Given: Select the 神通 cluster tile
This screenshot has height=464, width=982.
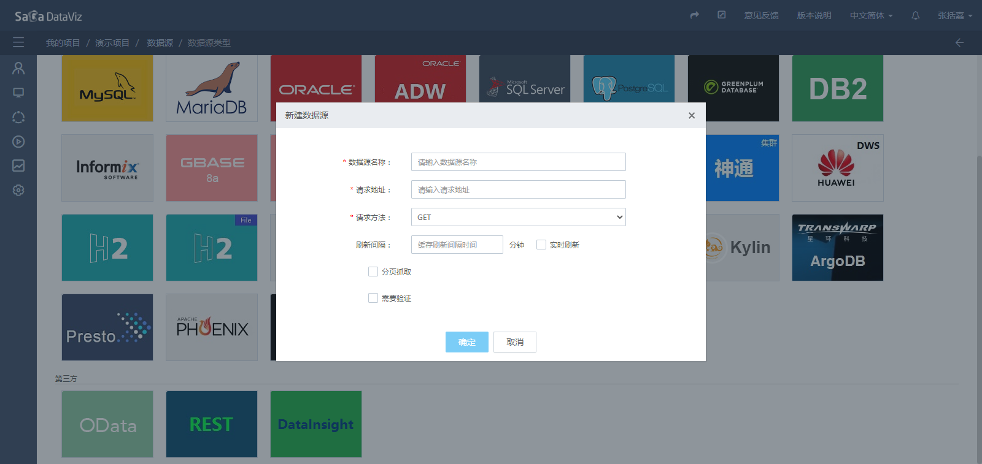Looking at the screenshot, I should pyautogui.click(x=742, y=168).
